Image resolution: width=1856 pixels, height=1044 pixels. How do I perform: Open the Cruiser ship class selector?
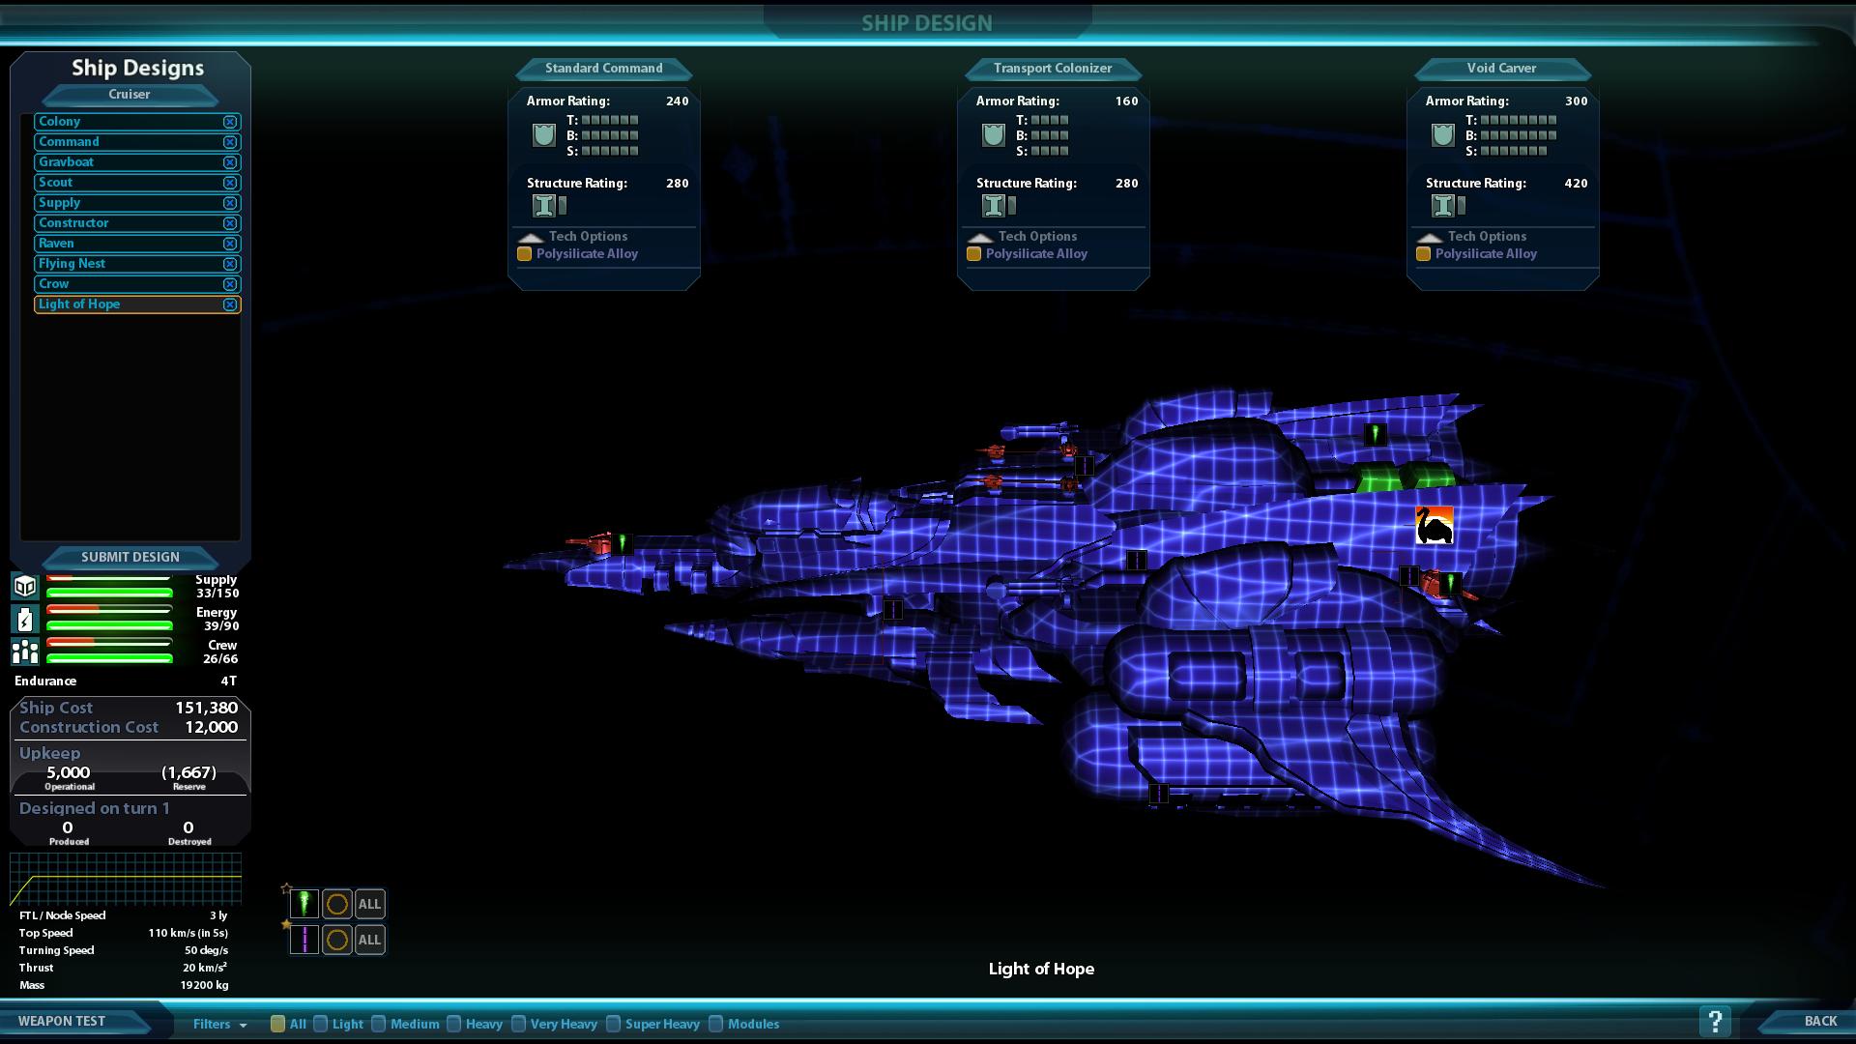pos(130,95)
